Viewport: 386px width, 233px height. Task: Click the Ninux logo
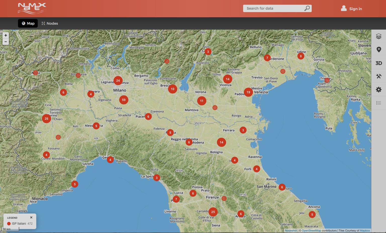(32, 8)
